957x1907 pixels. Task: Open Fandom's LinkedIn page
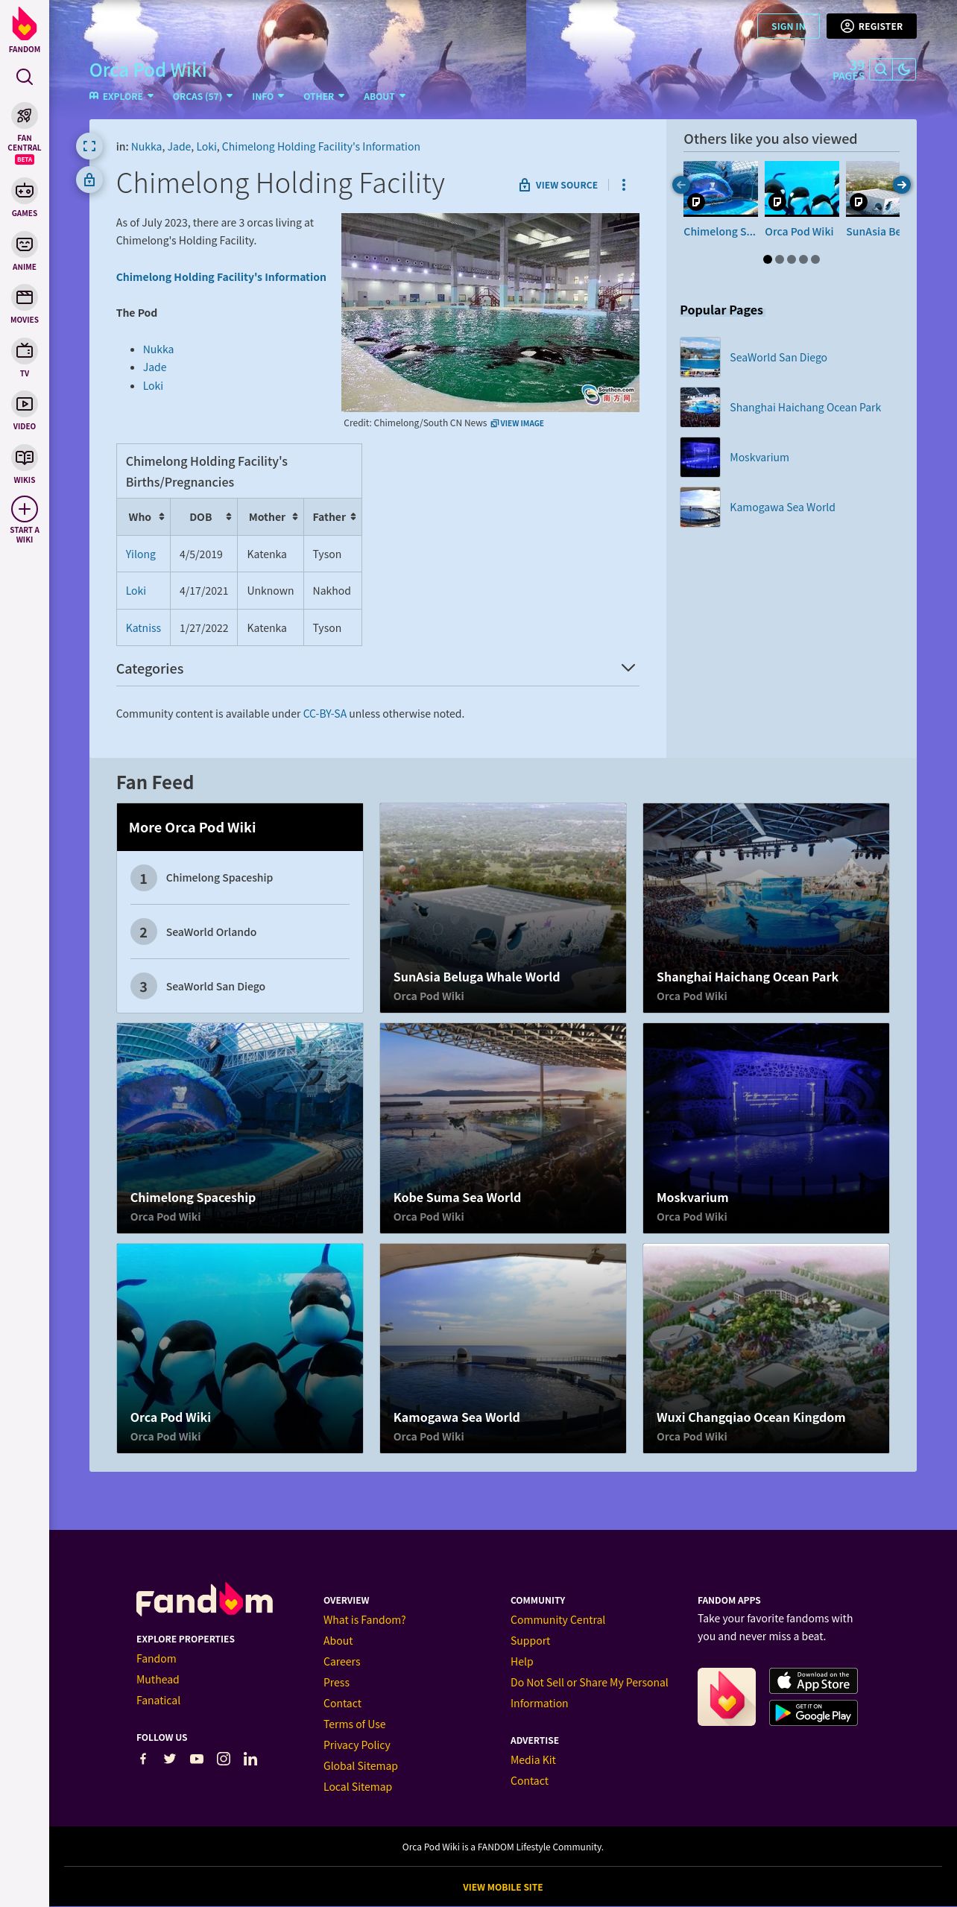pyautogui.click(x=250, y=1759)
